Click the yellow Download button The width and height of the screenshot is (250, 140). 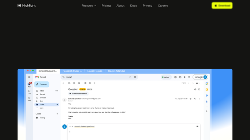(222, 5)
